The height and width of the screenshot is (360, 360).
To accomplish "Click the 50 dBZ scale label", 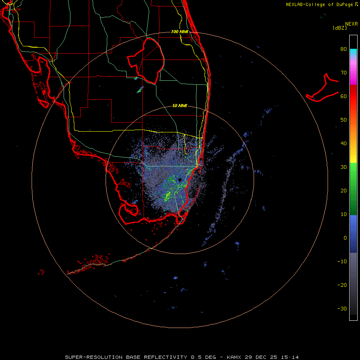I will pos(344,120).
